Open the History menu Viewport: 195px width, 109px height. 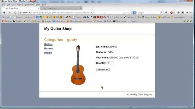(x=20, y=5)
